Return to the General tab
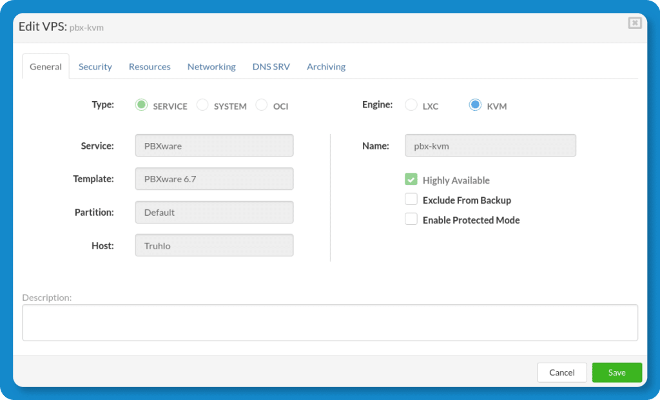660x400 pixels. pyautogui.click(x=45, y=66)
